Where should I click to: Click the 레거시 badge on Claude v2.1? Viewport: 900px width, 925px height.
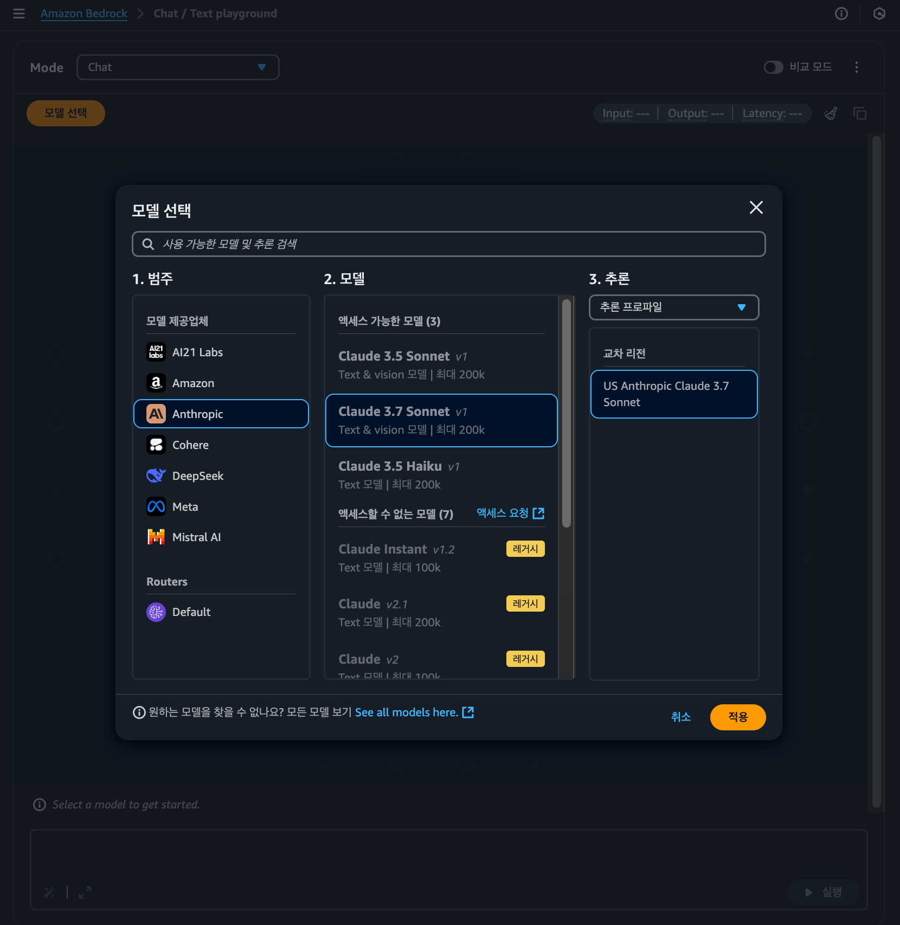tap(525, 603)
